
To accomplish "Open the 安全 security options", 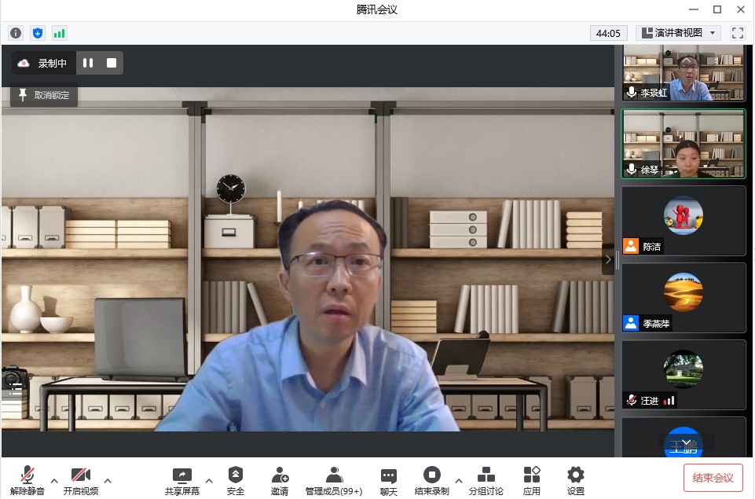I will 236,479.
